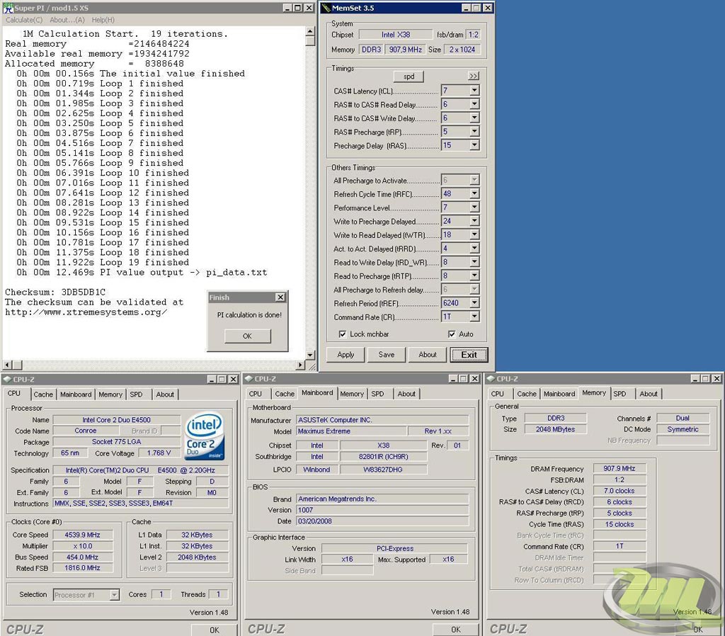Click OK in the CPU-Z Mainboard window
Image resolution: width=725 pixels, height=636 pixels.
coord(456,630)
